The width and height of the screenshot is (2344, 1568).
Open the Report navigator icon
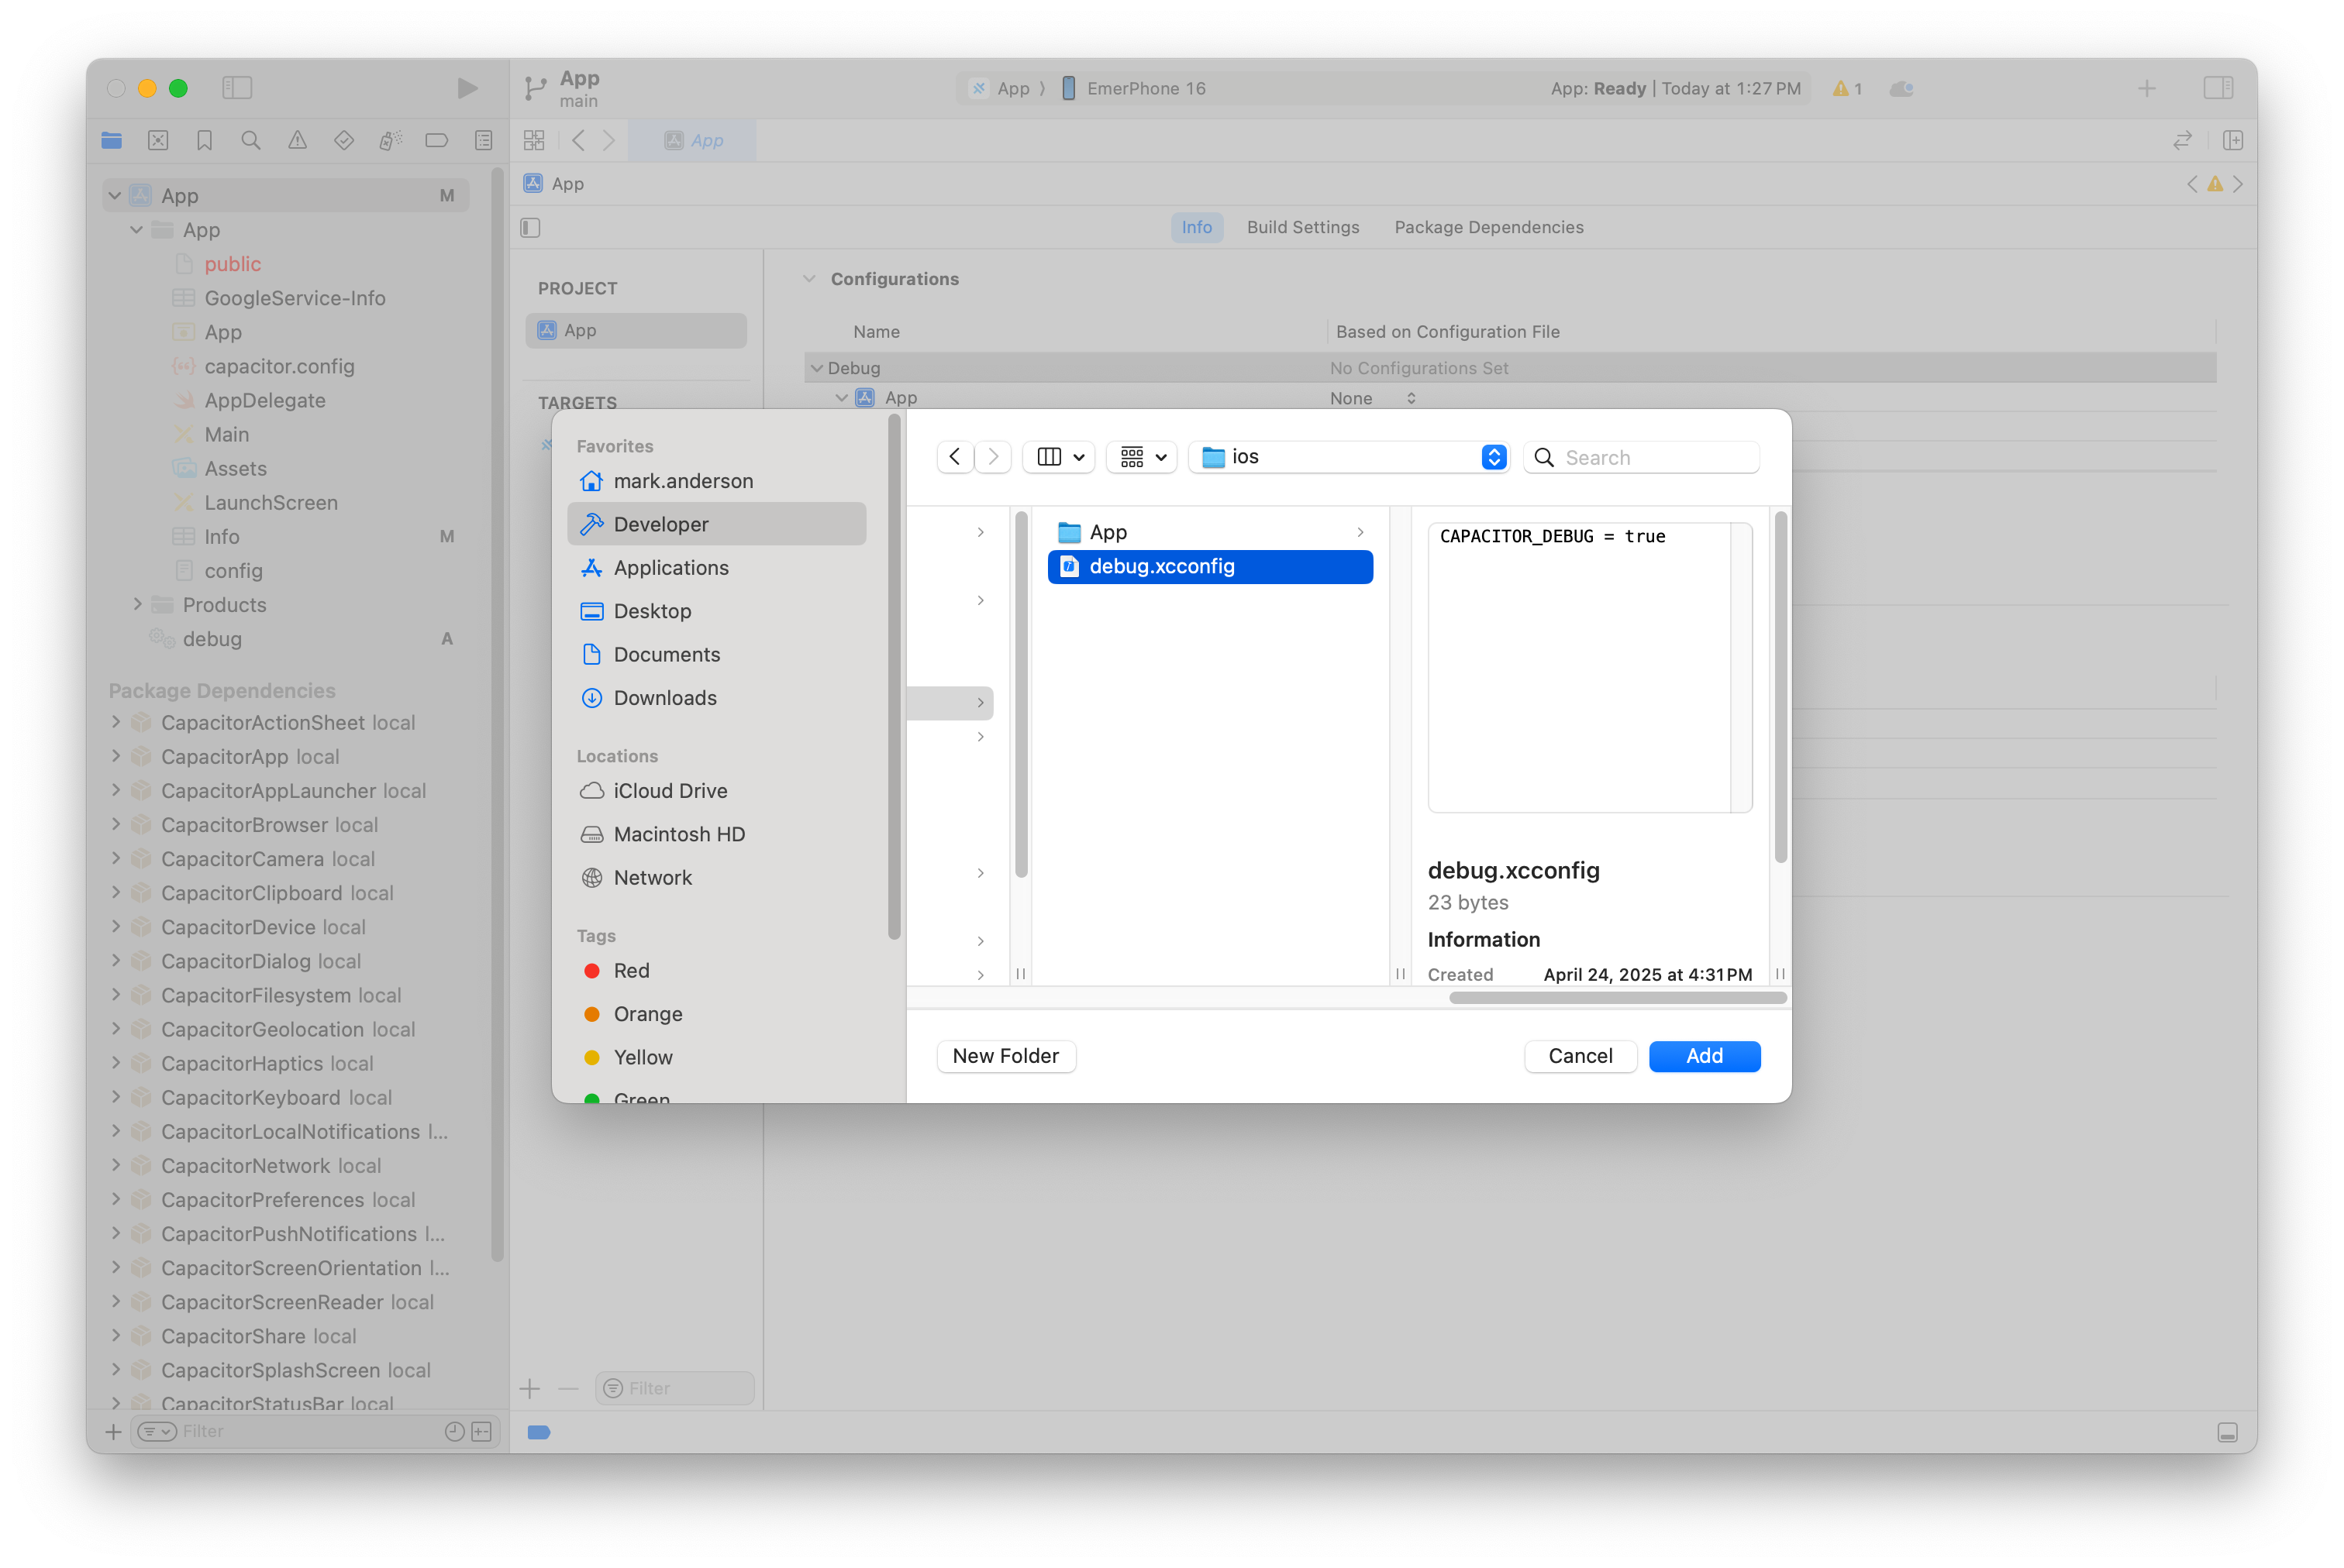click(483, 141)
